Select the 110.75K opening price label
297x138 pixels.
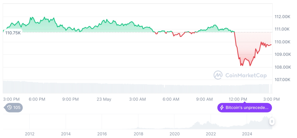point(13,33)
